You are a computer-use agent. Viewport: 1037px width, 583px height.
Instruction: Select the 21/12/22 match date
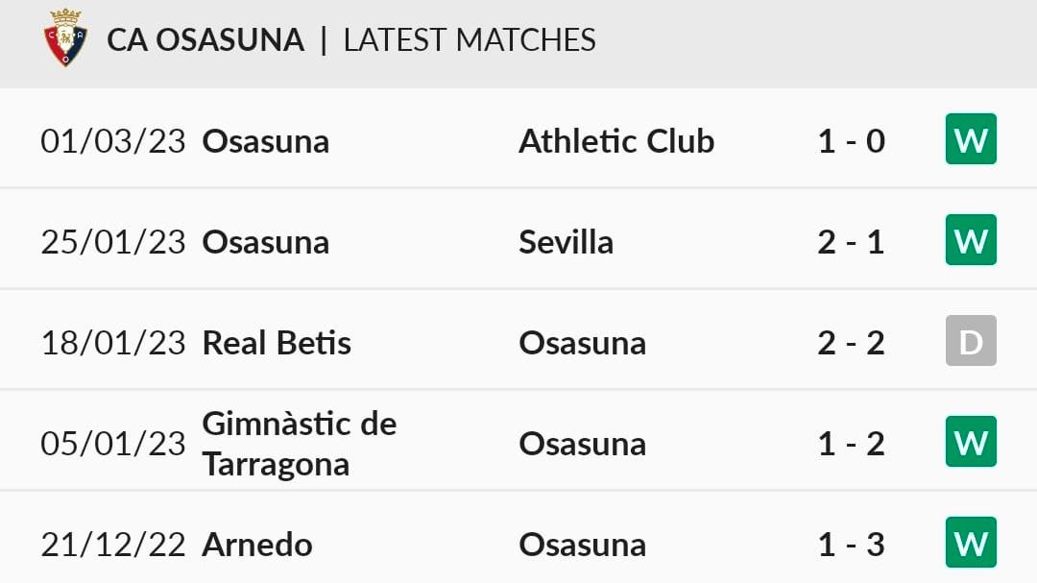click(113, 545)
